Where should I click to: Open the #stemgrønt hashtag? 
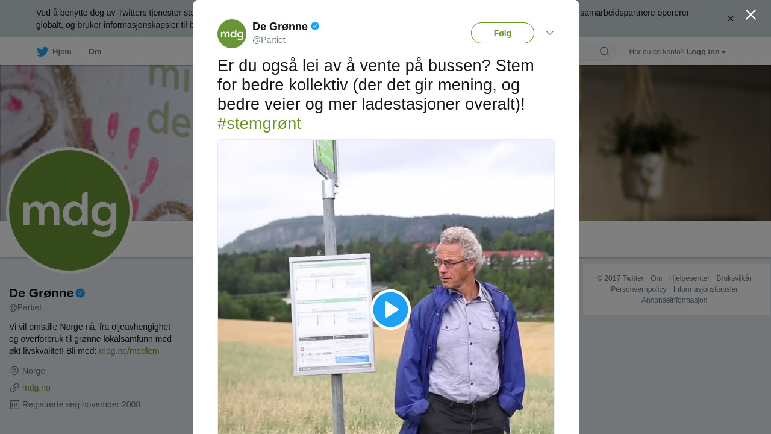click(x=259, y=124)
